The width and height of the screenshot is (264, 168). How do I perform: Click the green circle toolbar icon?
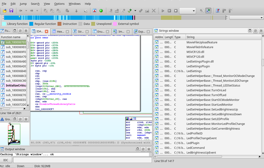(x=101, y=10)
